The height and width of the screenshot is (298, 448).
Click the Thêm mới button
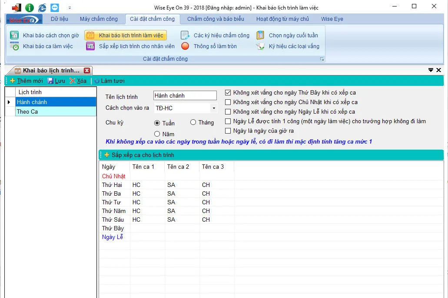coord(27,81)
